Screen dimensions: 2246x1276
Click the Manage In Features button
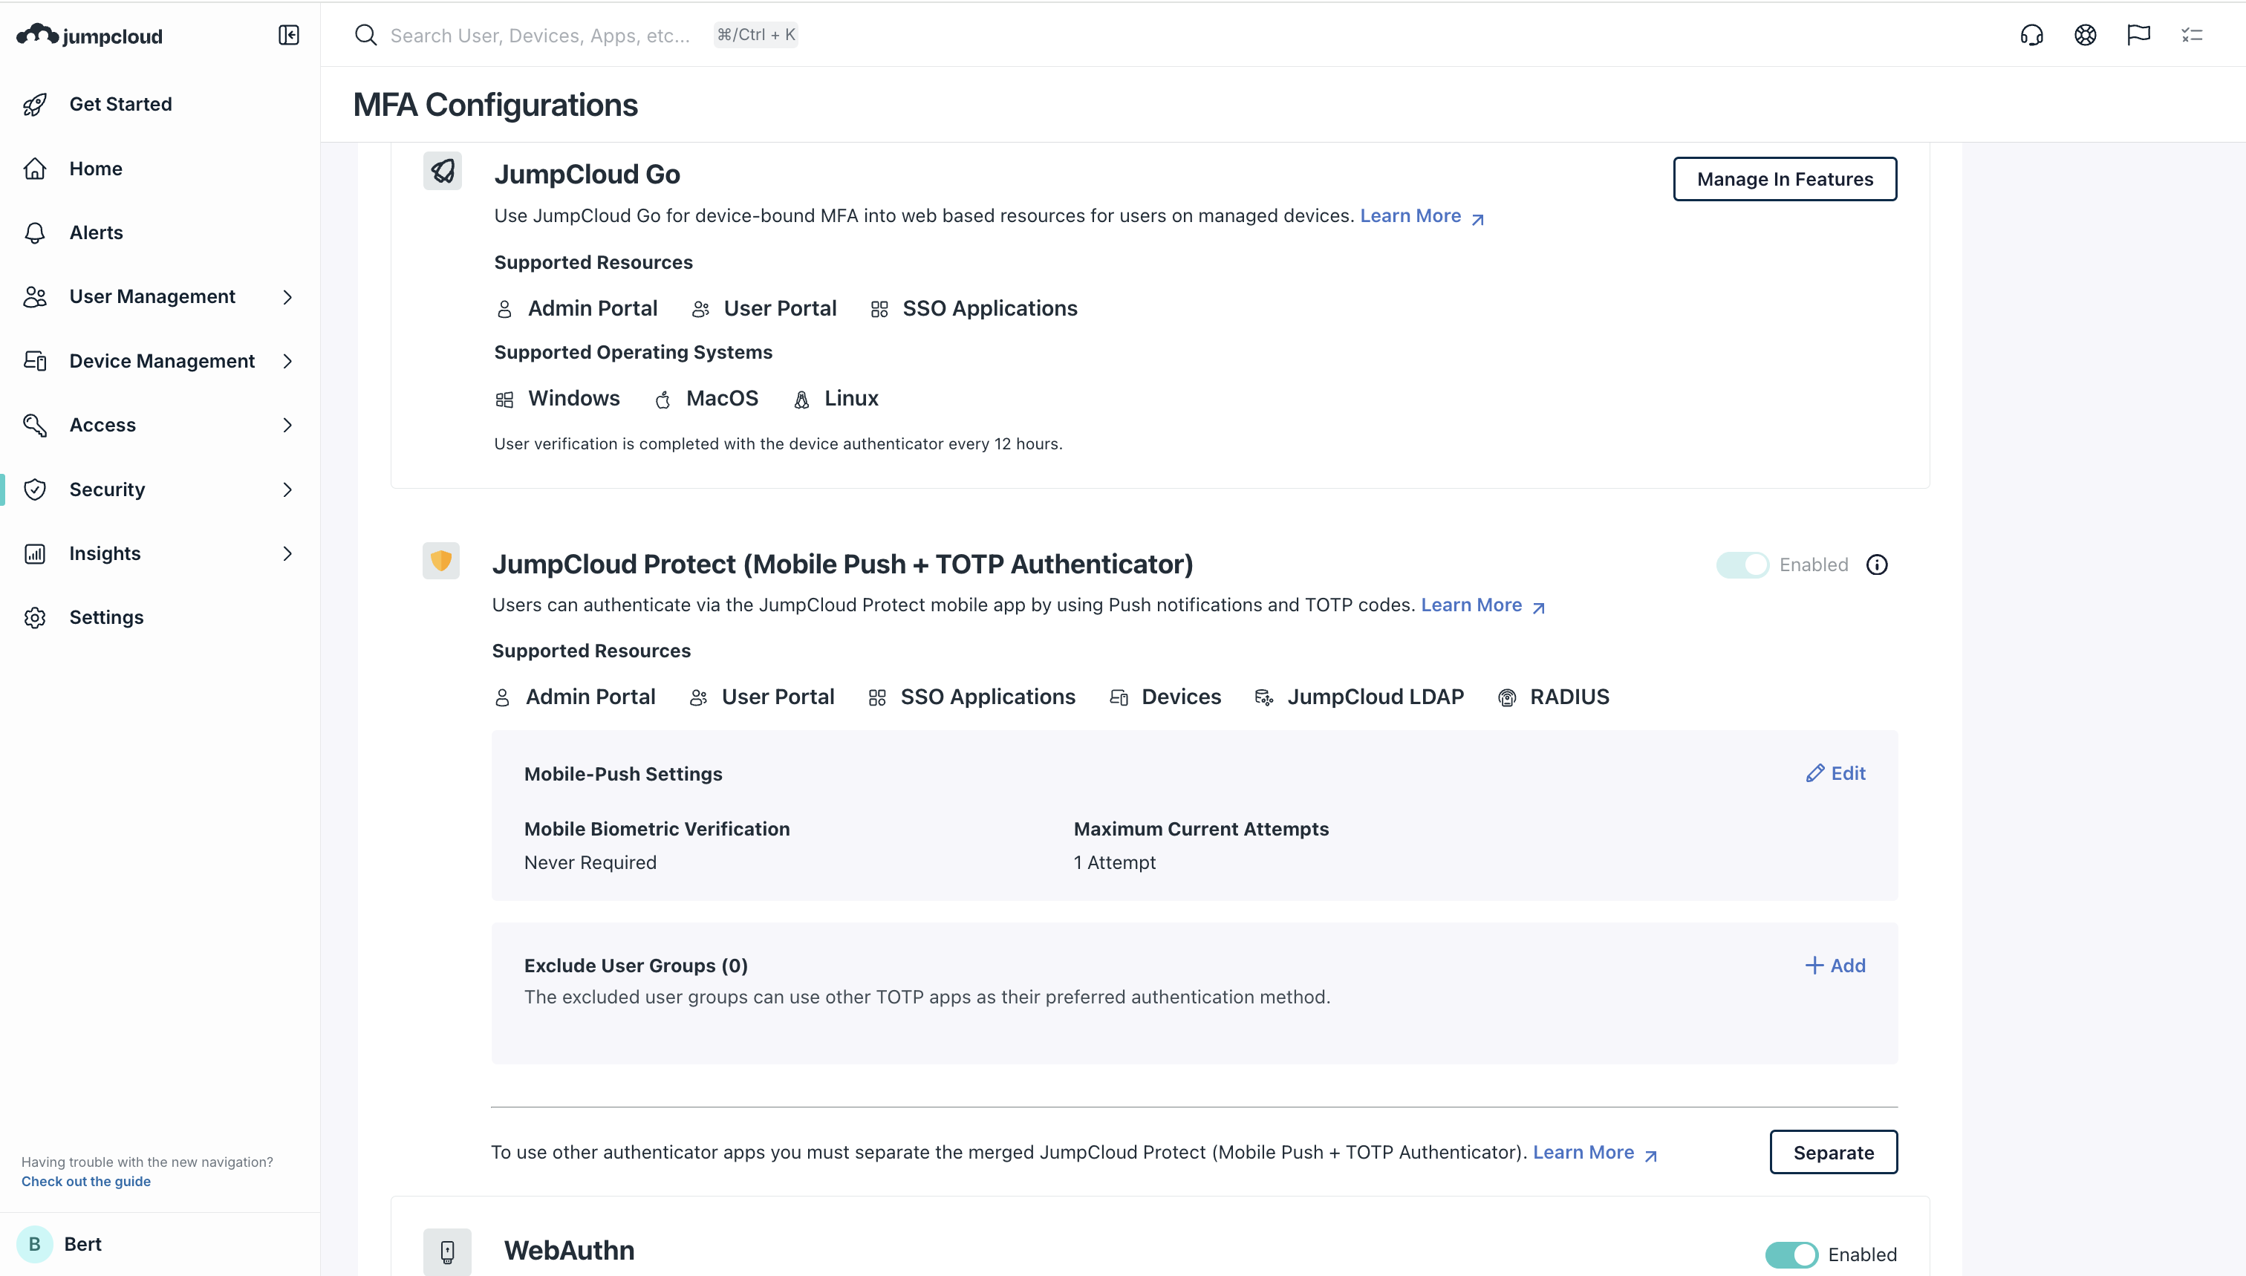tap(1784, 179)
